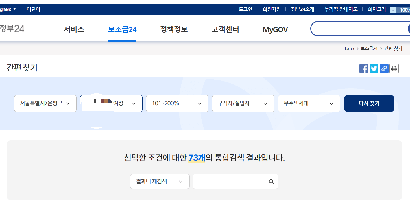Image resolution: width=410 pixels, height=207 pixels.
Task: Switch to the 정책정보 tab
Action: coord(174,29)
